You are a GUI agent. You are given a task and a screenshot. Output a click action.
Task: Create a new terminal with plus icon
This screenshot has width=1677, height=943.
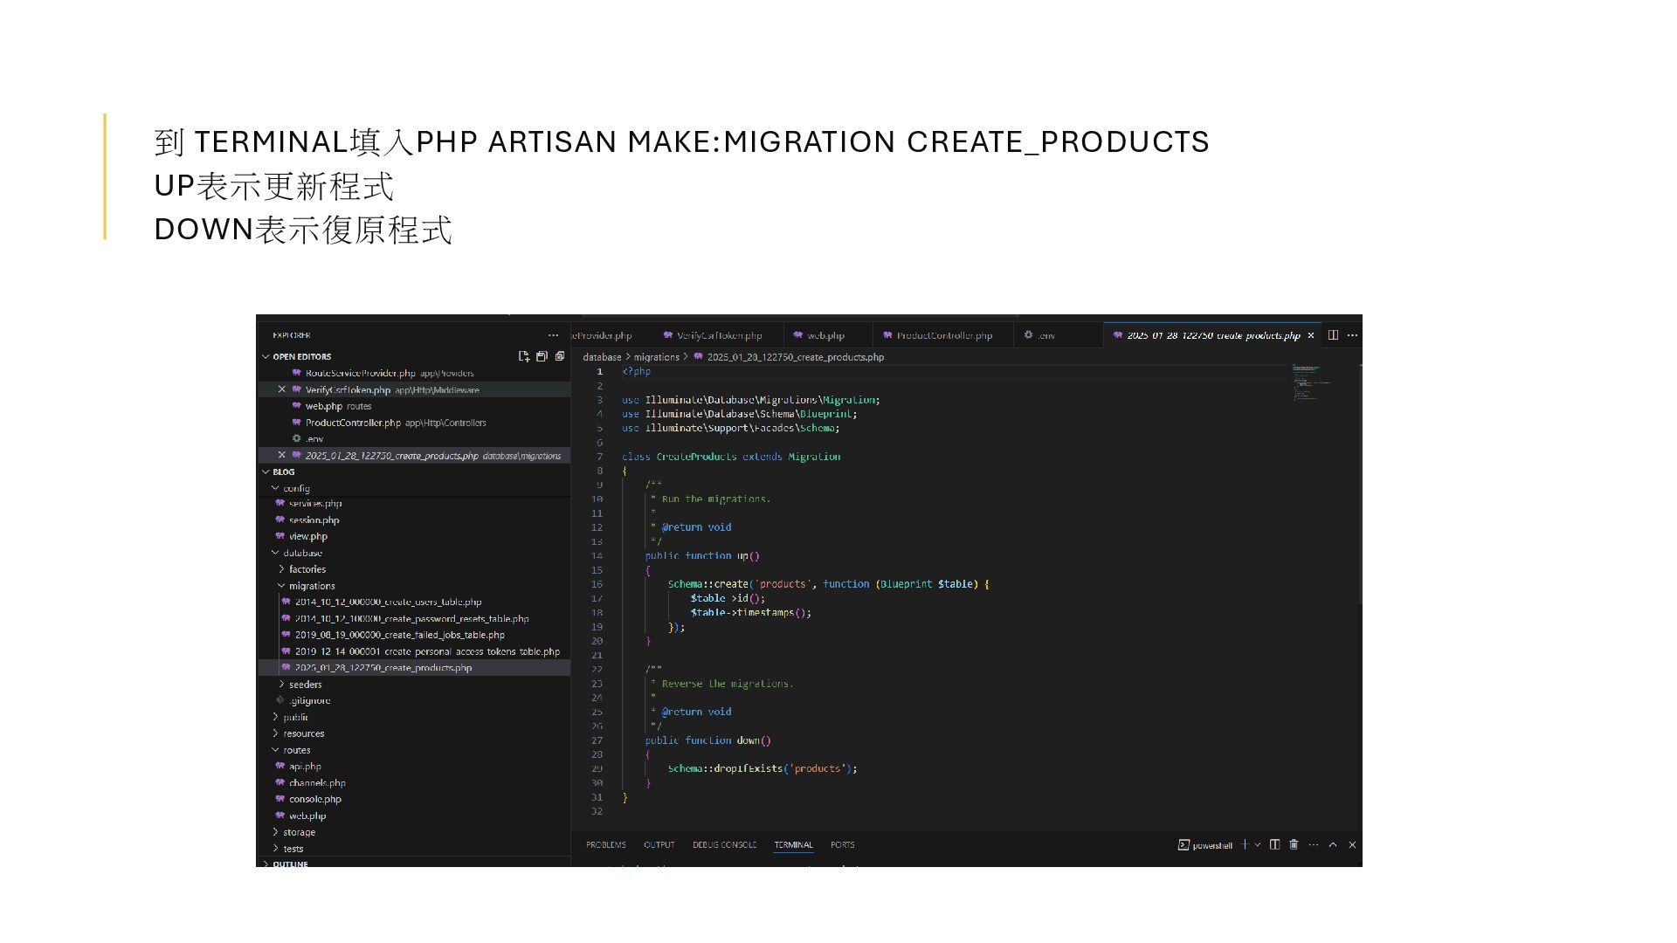(1245, 844)
